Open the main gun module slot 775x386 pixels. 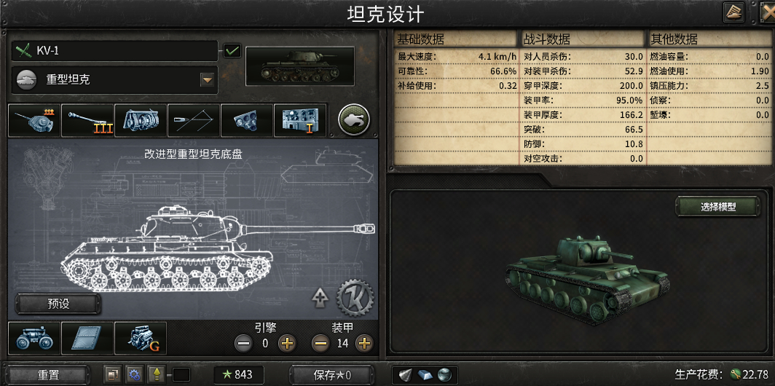(87, 120)
